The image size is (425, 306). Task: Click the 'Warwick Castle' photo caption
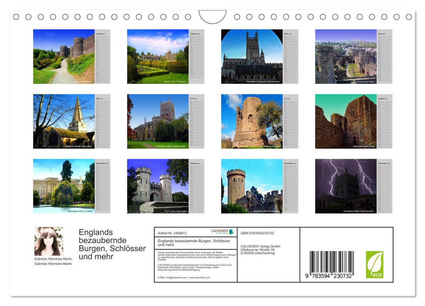click(x=267, y=211)
